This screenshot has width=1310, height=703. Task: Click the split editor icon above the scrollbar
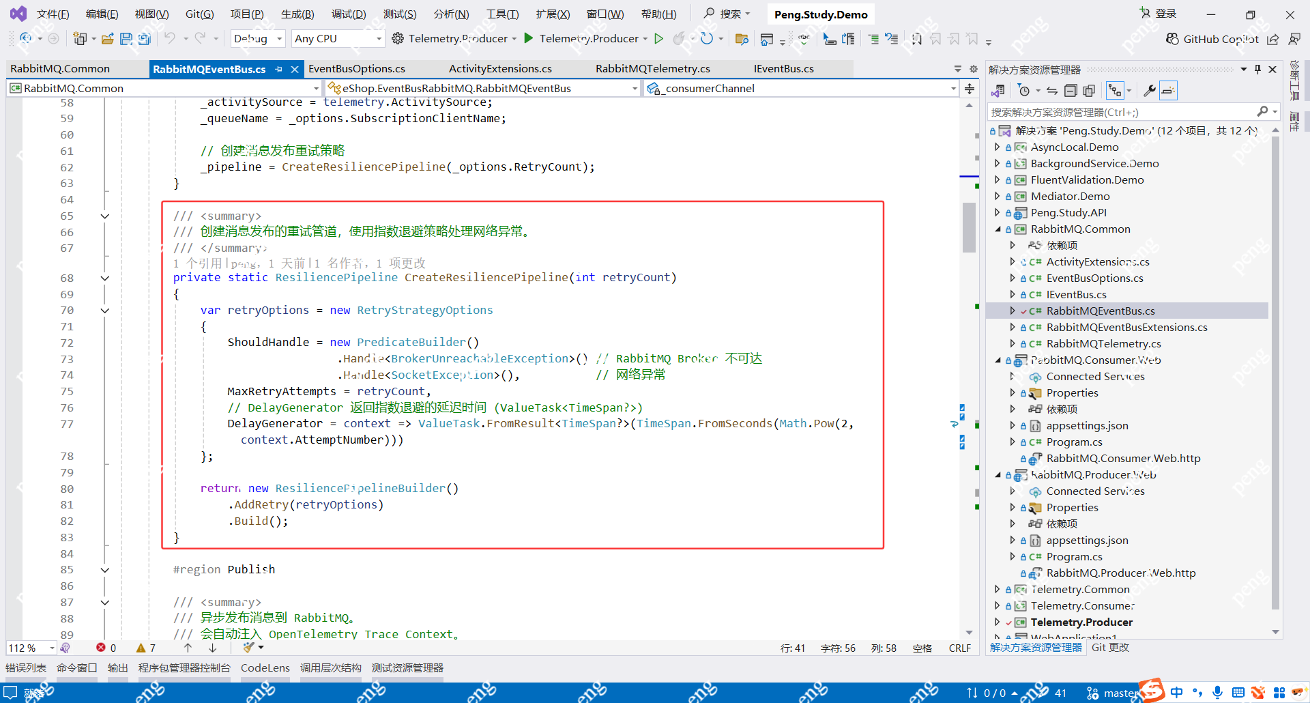tap(970, 89)
